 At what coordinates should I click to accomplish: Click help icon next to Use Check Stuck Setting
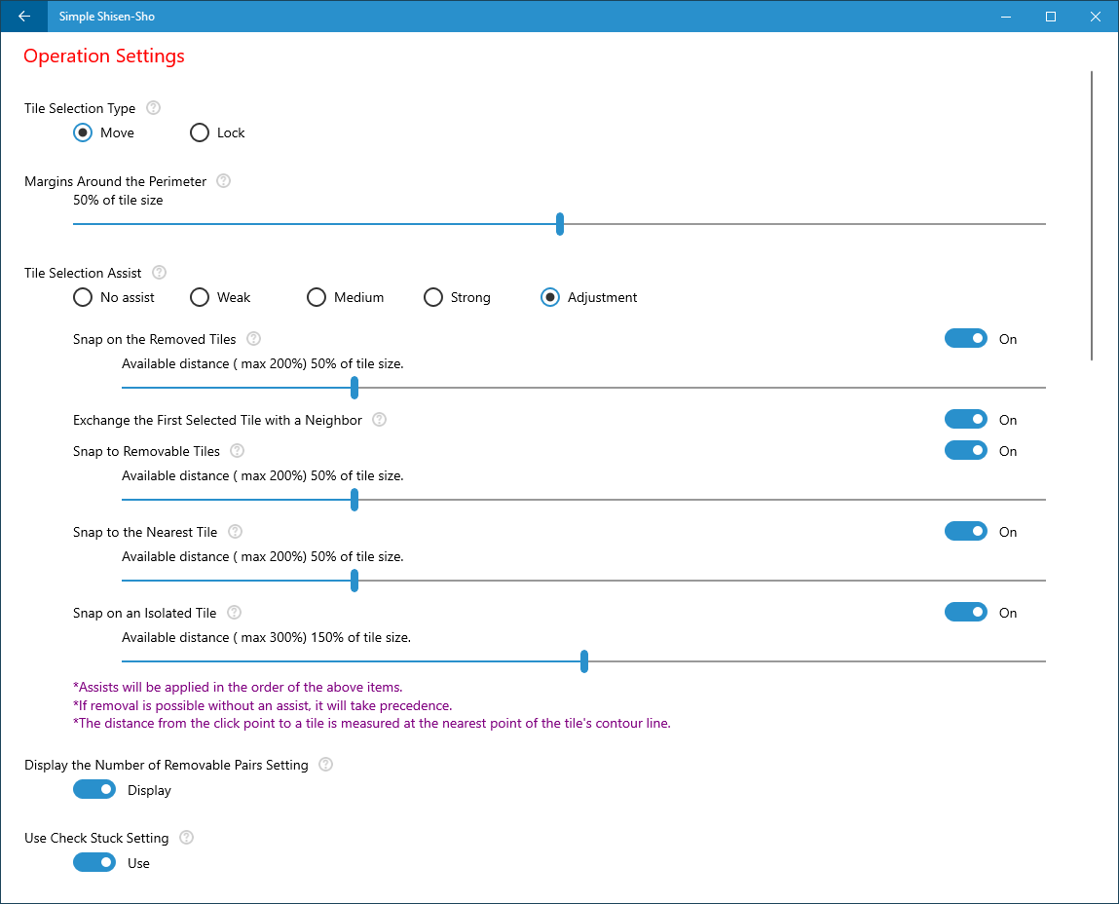186,837
